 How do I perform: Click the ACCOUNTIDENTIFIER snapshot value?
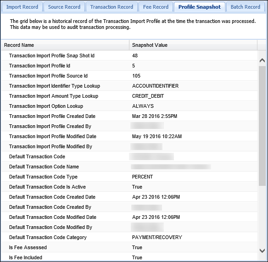155,86
